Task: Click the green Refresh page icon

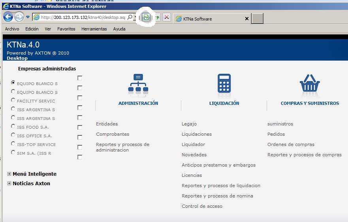Action: (x=157, y=17)
